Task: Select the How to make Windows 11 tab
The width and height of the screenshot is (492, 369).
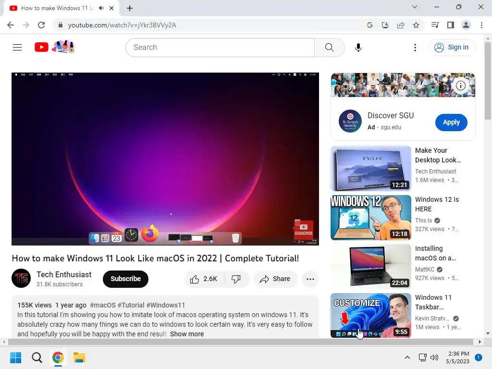Action: pos(61,8)
